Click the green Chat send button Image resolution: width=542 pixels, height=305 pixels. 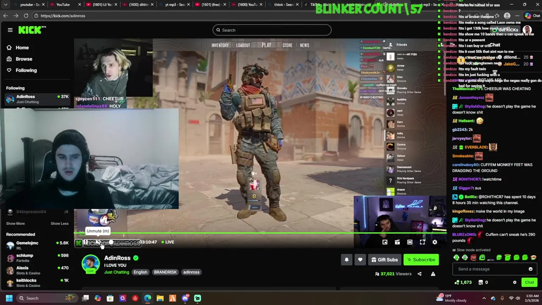pyautogui.click(x=529, y=283)
